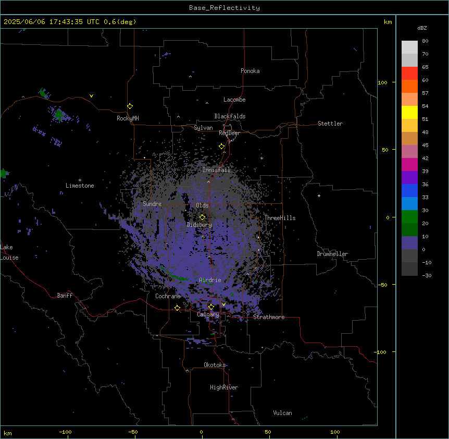Select the Sylvan label
Viewport: 449px width, 439px height.
click(x=203, y=128)
